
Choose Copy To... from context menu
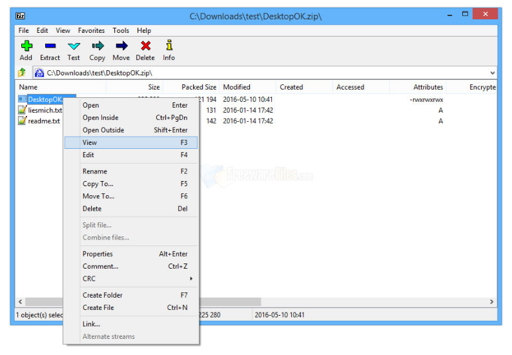click(131, 184)
